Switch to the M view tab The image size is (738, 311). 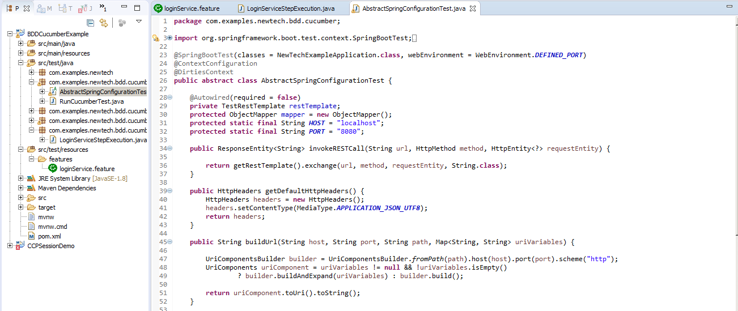pos(45,8)
